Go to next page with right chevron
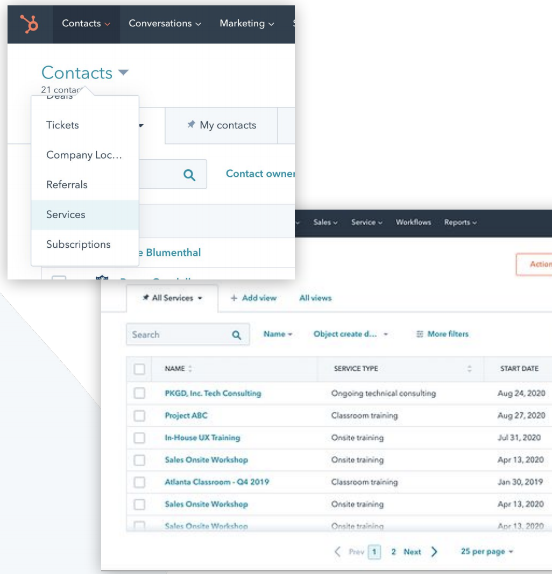This screenshot has height=574, width=552. 434,551
